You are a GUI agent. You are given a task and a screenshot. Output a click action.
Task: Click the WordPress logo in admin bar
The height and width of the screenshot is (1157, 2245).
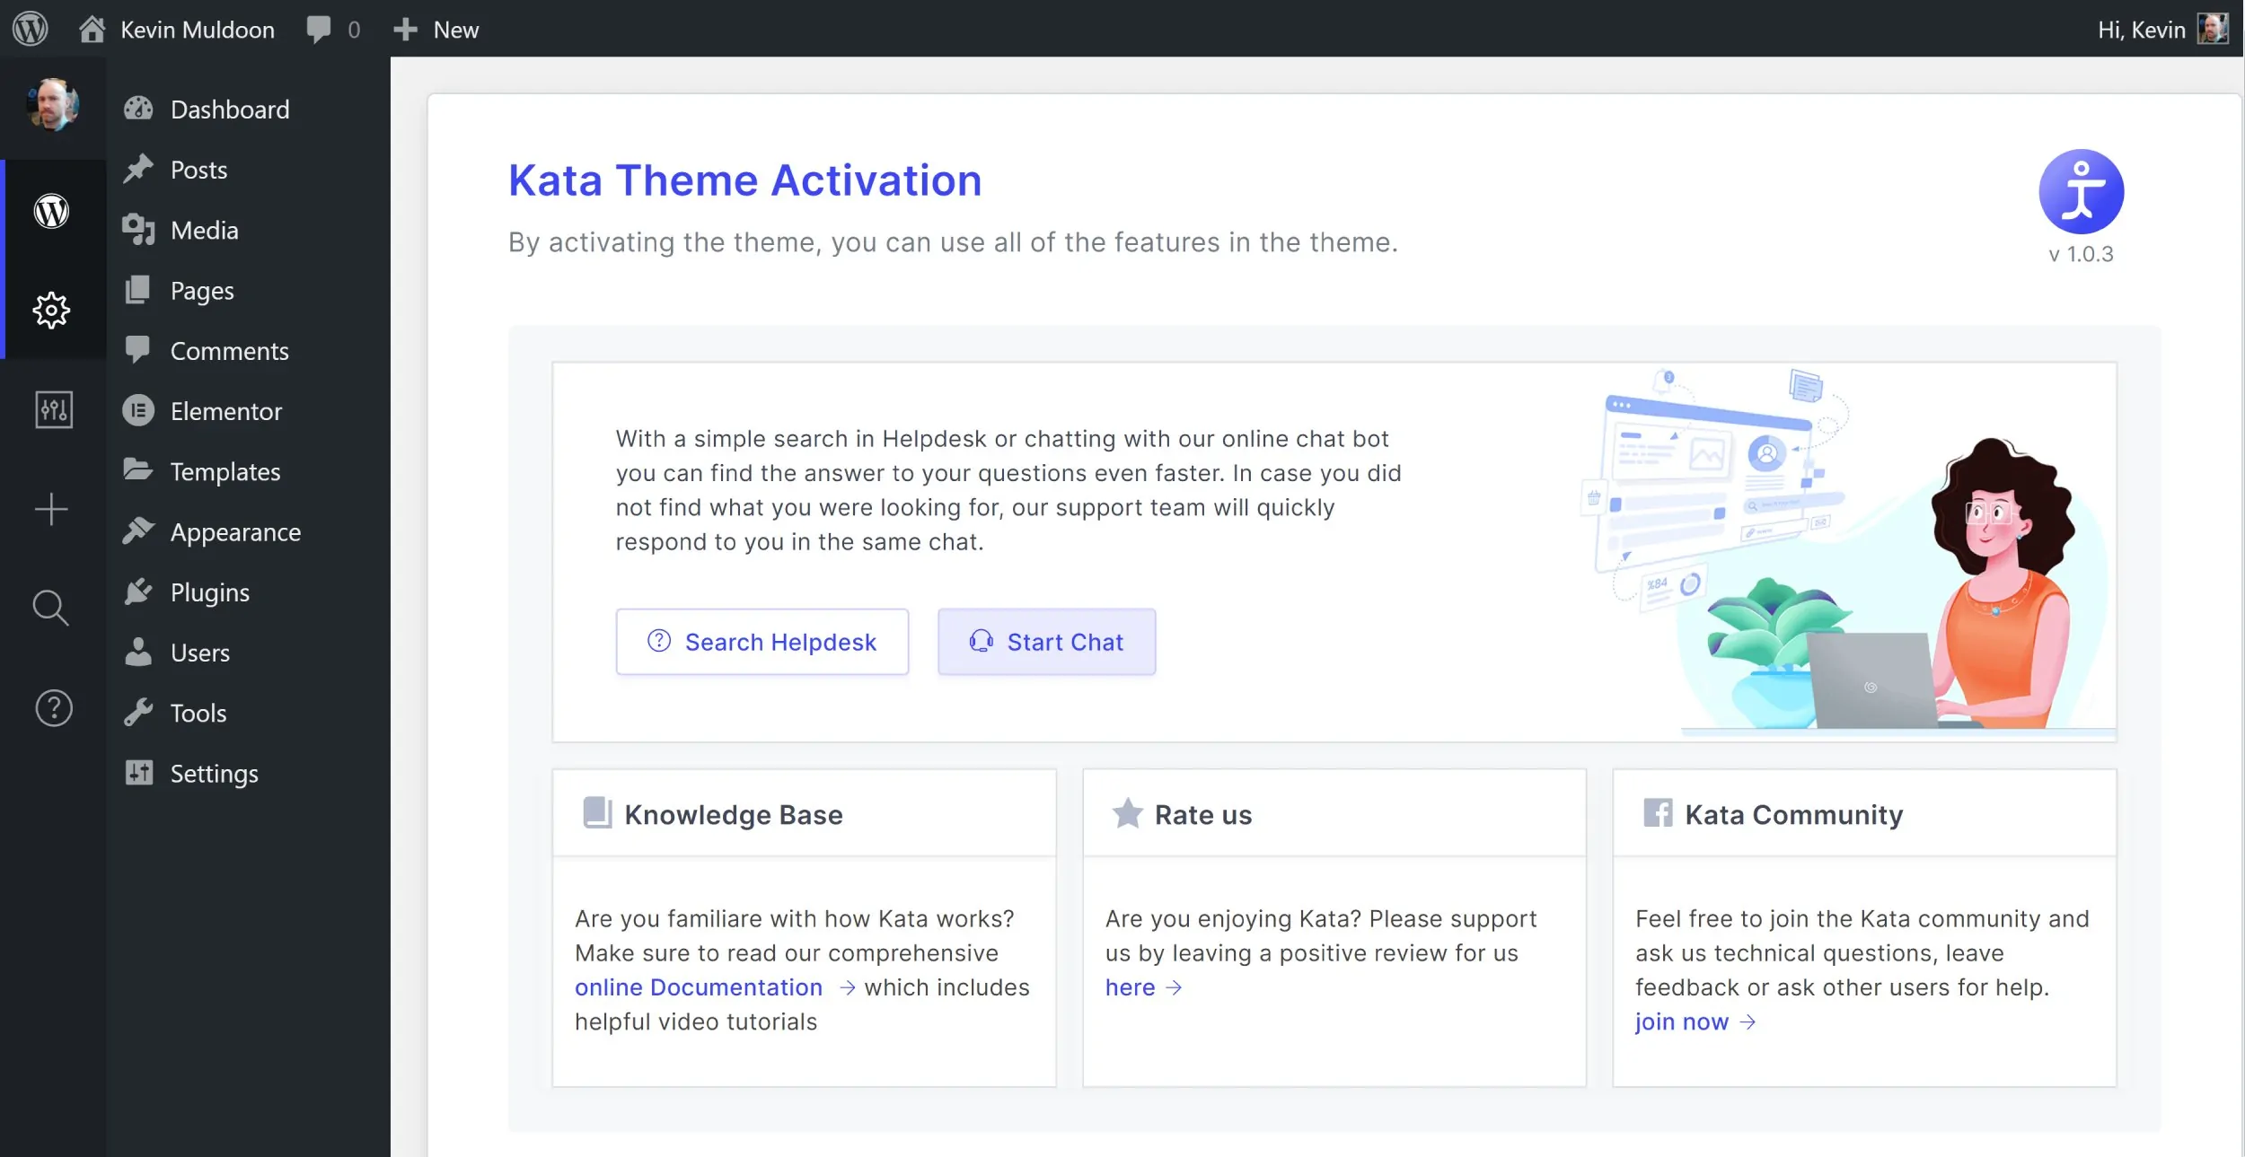click(x=30, y=29)
